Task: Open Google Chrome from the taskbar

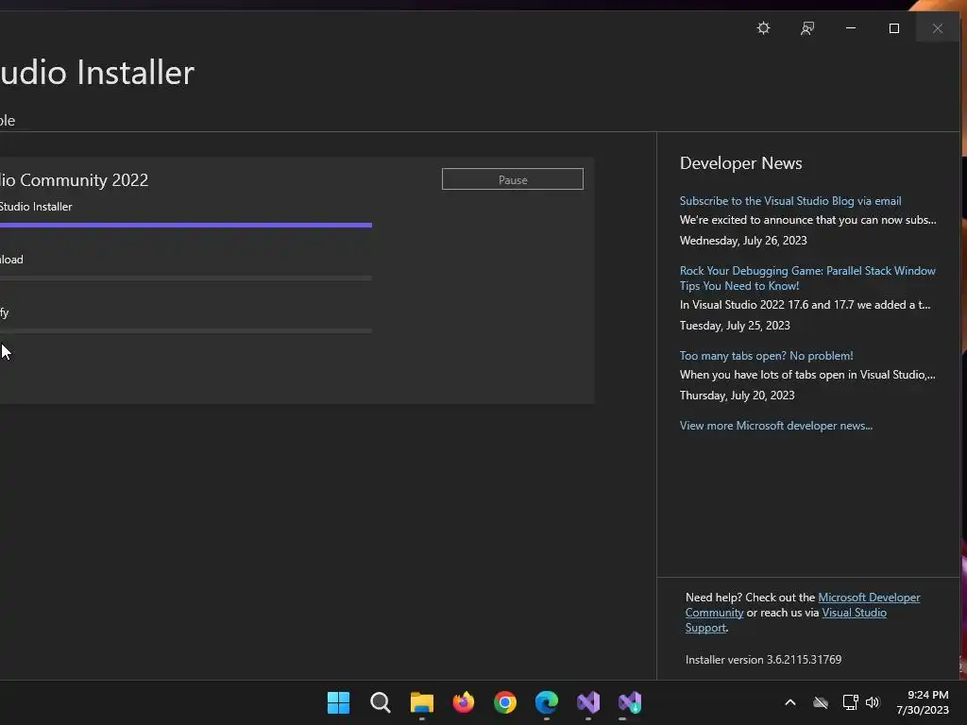Action: point(505,702)
